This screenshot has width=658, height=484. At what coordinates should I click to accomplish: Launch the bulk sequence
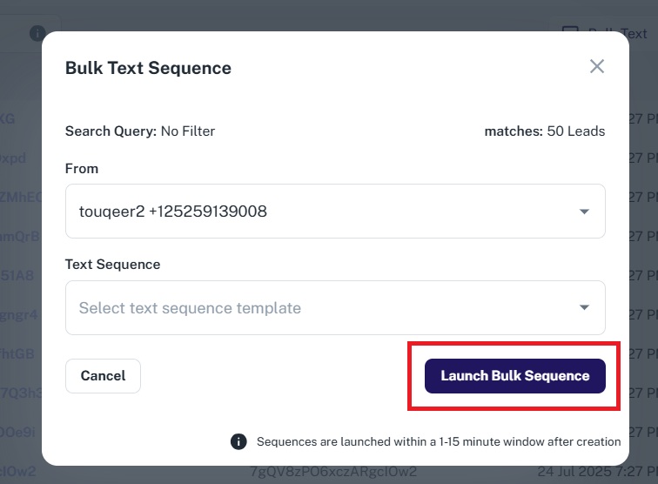[x=514, y=376]
